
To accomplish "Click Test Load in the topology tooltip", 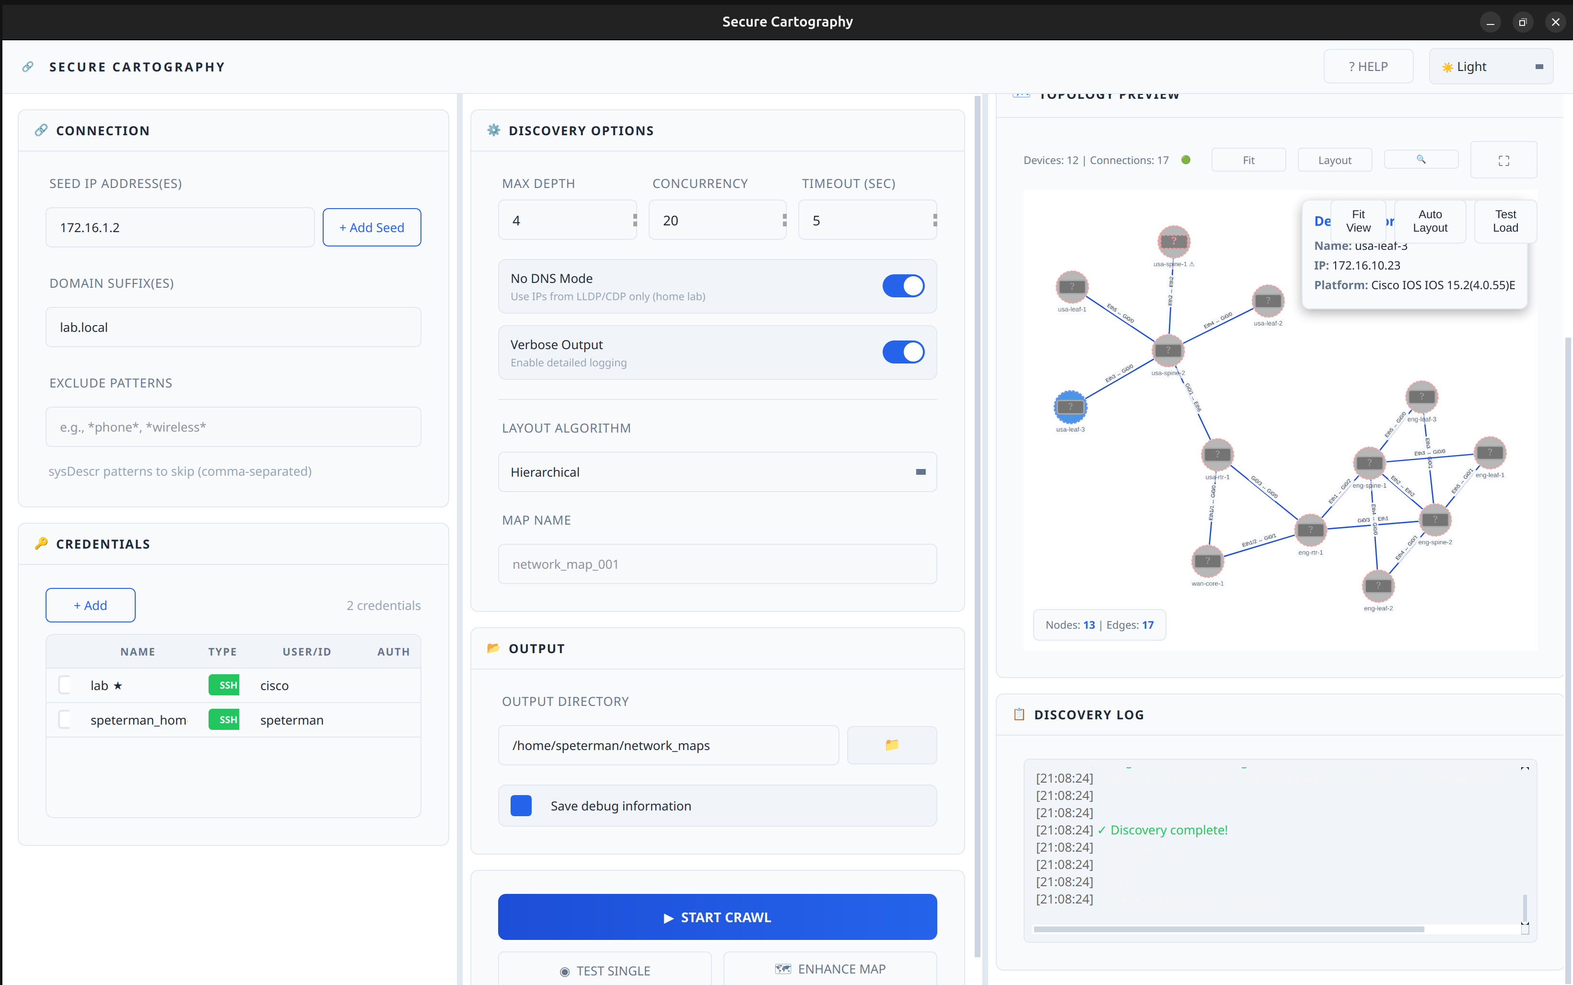I will 1504,221.
